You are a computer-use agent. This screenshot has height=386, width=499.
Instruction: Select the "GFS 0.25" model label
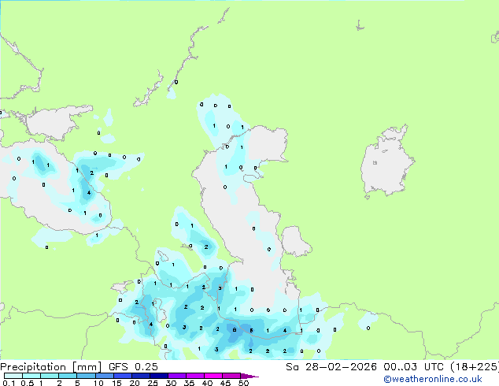tap(133, 367)
